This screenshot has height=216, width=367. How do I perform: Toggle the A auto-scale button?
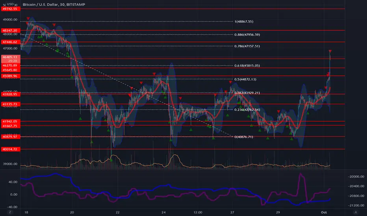[x=356, y=212]
